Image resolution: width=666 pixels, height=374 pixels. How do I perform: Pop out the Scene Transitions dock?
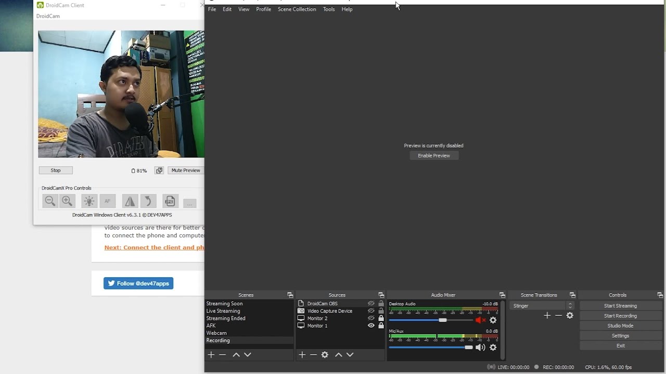[572, 295]
